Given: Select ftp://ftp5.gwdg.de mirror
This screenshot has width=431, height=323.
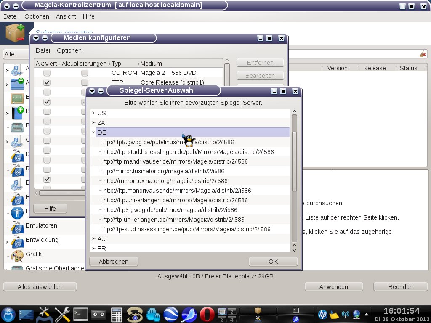Looking at the screenshot, I should pyautogui.click(x=168, y=142).
